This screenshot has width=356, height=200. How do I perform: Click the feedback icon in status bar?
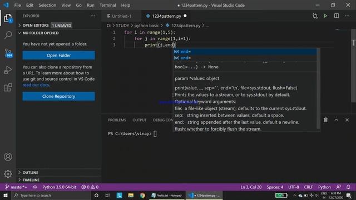338,187
